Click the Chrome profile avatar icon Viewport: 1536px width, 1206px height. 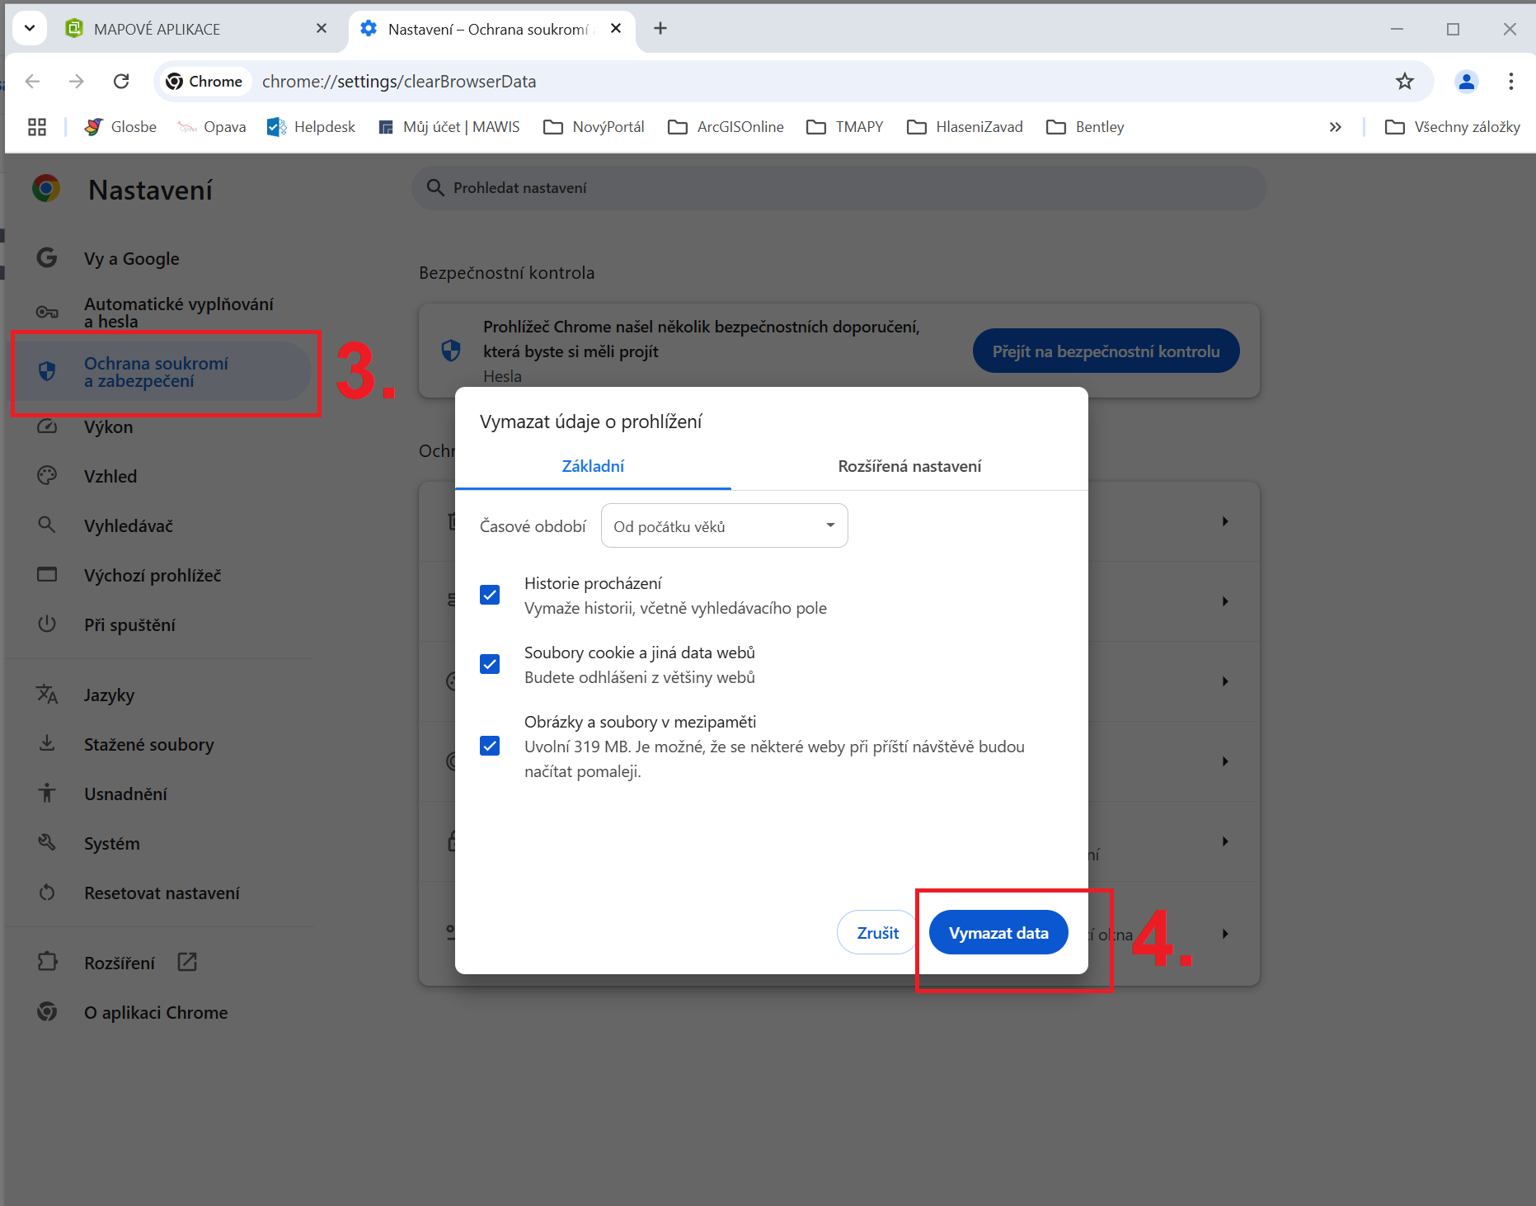1467,81
